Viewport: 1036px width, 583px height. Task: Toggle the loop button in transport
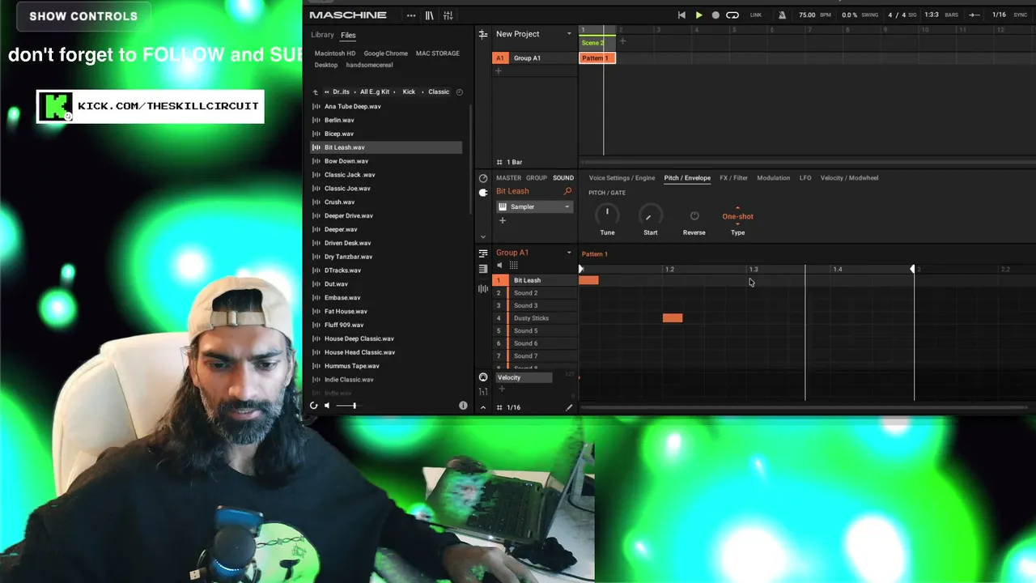732,15
